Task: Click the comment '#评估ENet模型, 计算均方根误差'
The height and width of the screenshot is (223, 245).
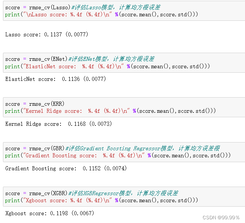Action: [111, 59]
